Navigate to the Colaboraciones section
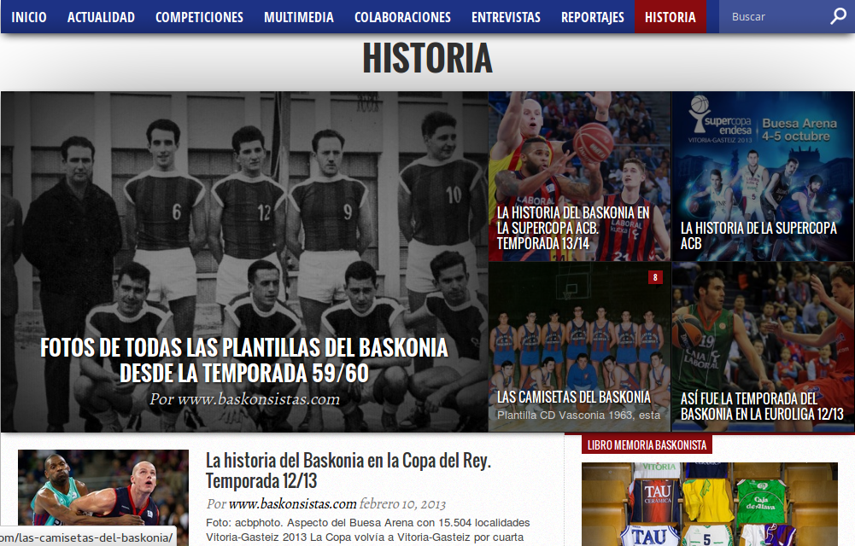 click(402, 17)
